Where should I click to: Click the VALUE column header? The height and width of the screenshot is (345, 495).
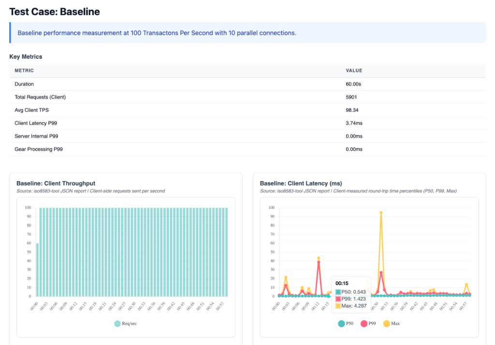point(353,71)
